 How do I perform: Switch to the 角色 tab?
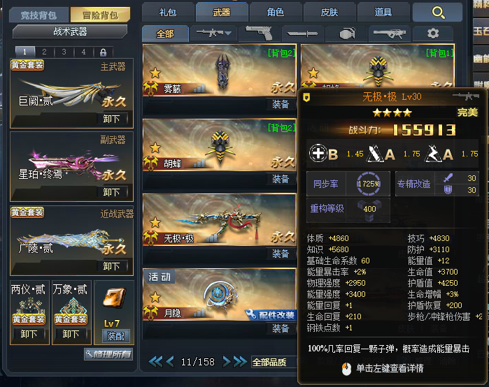[276, 13]
